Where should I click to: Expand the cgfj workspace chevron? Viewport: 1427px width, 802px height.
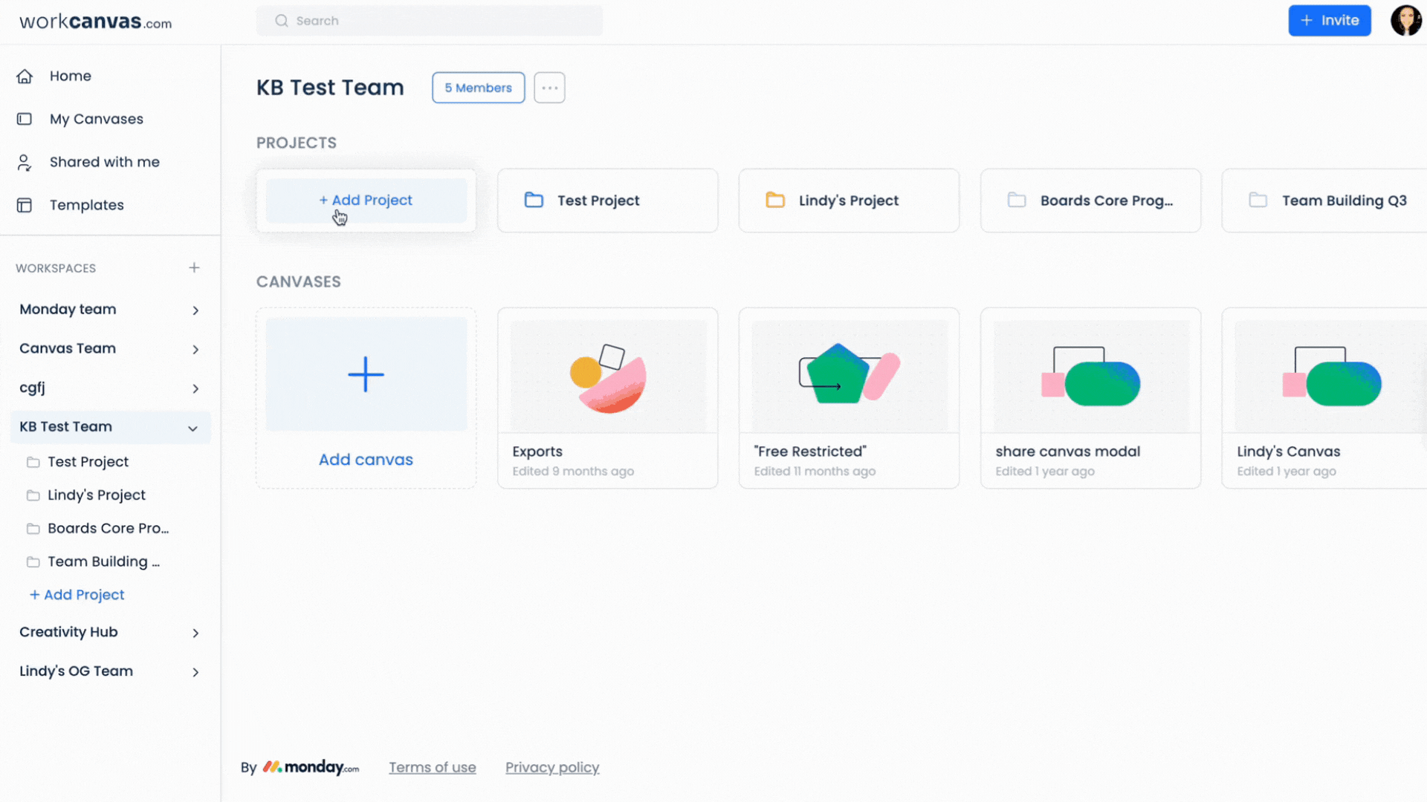coord(195,389)
